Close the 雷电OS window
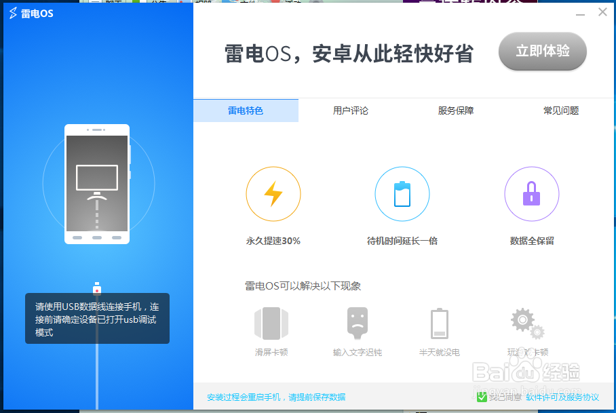Screen dimensions: 616x413 pyautogui.click(x=602, y=12)
